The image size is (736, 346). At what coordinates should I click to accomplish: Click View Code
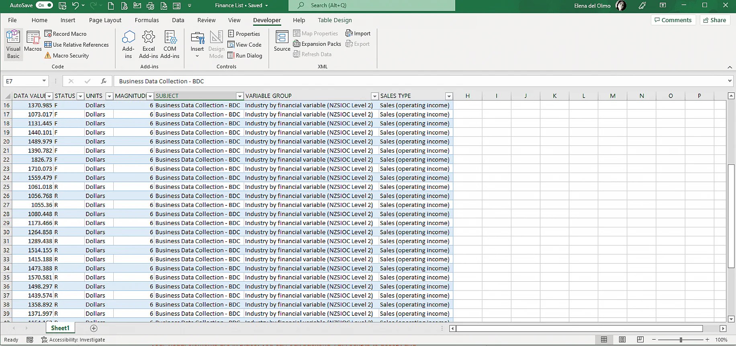[245, 45]
